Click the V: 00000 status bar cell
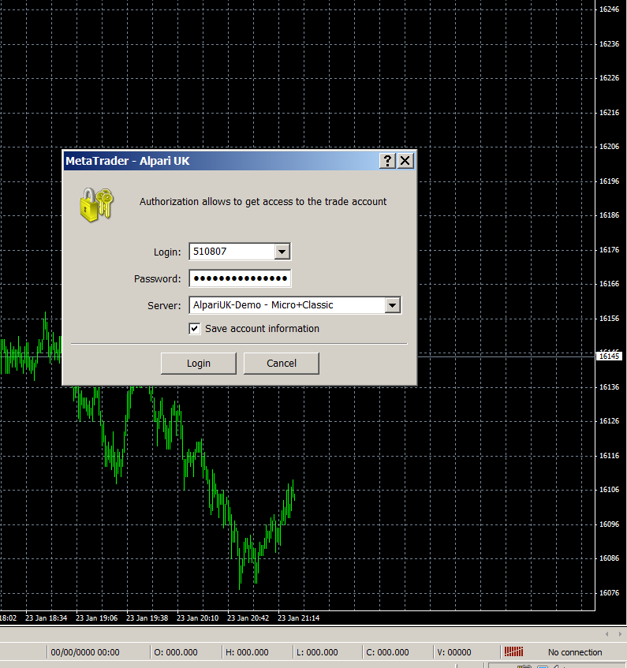 466,652
